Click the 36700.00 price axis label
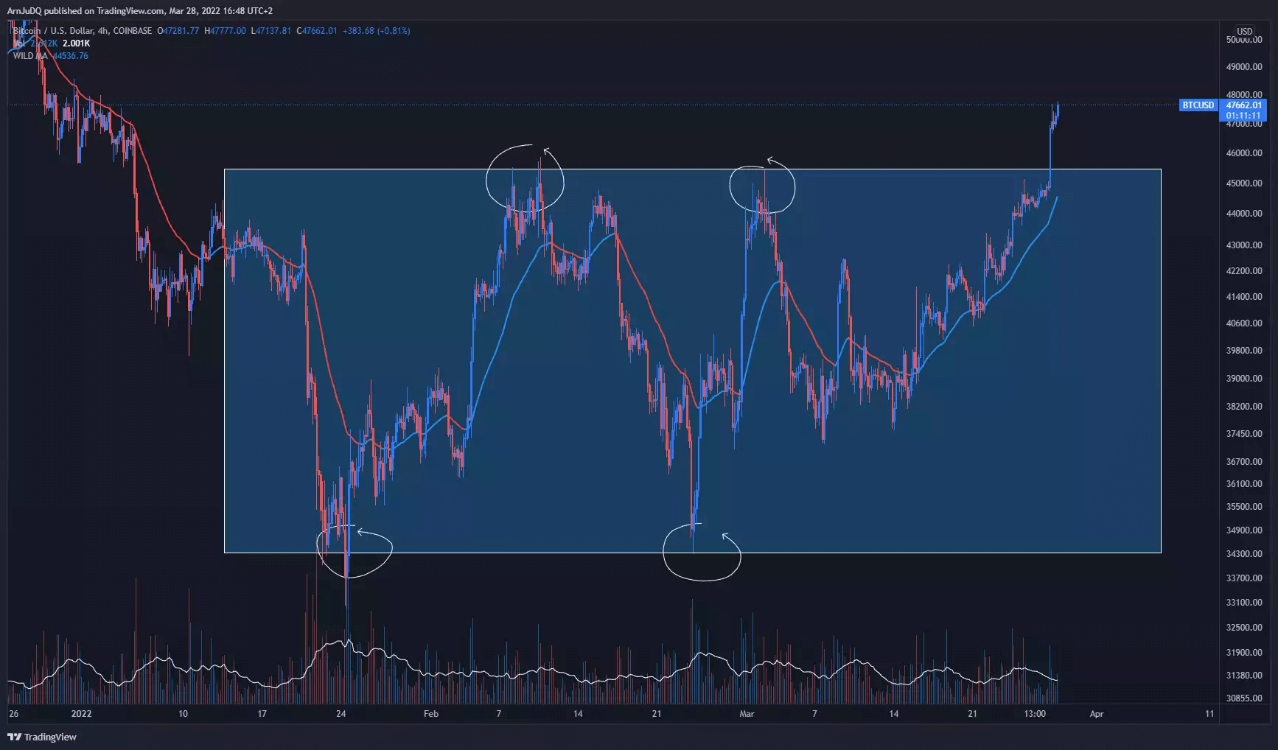 pos(1244,462)
